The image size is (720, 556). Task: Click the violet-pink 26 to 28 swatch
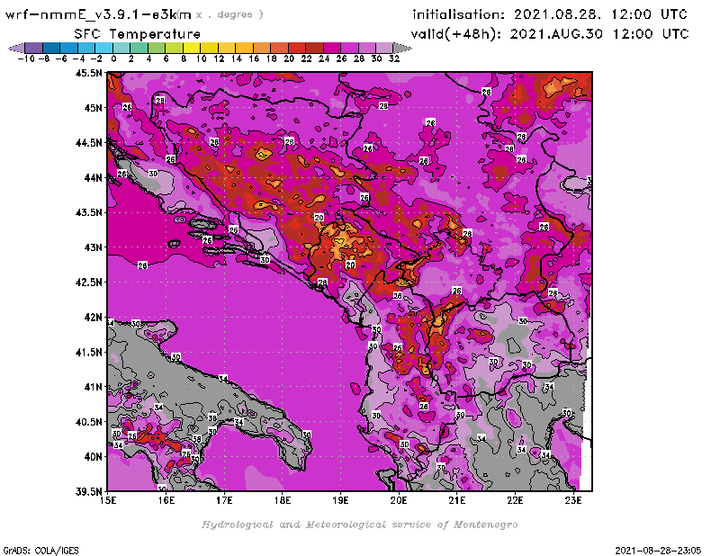click(349, 49)
